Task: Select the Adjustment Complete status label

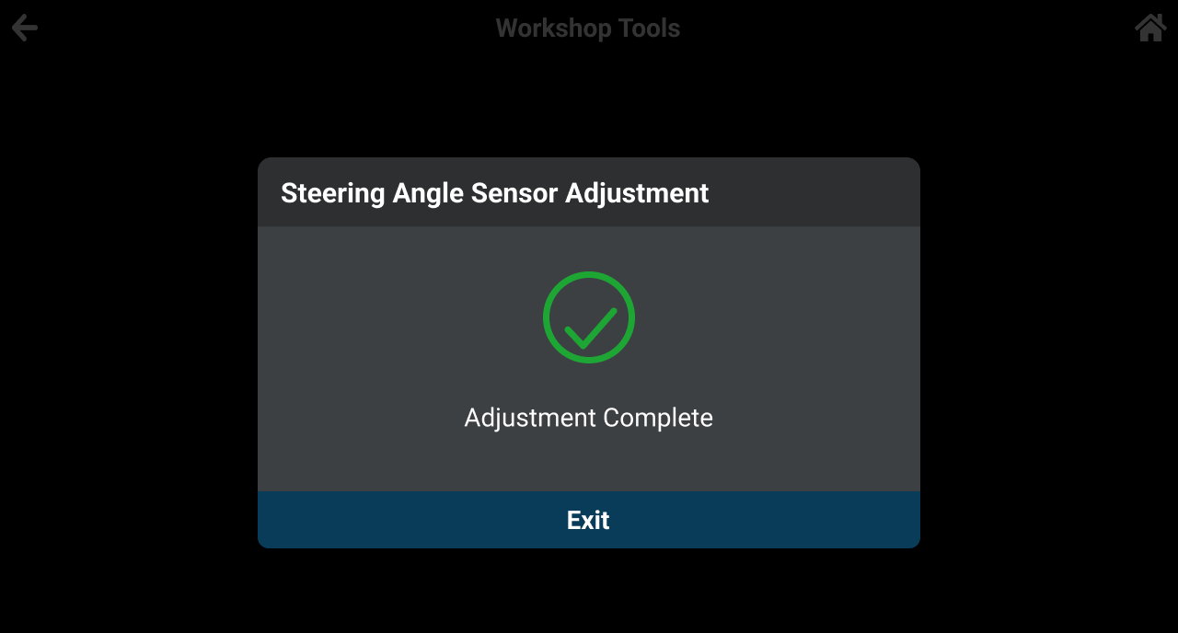Action: point(589,418)
